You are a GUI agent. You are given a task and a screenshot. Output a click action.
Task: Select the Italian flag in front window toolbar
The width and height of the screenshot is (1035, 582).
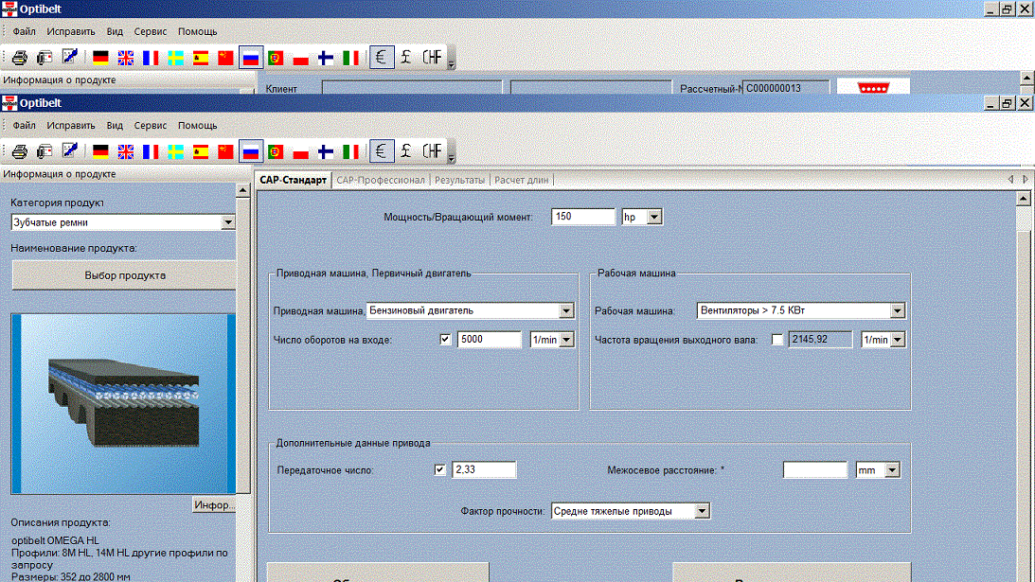pyautogui.click(x=351, y=151)
